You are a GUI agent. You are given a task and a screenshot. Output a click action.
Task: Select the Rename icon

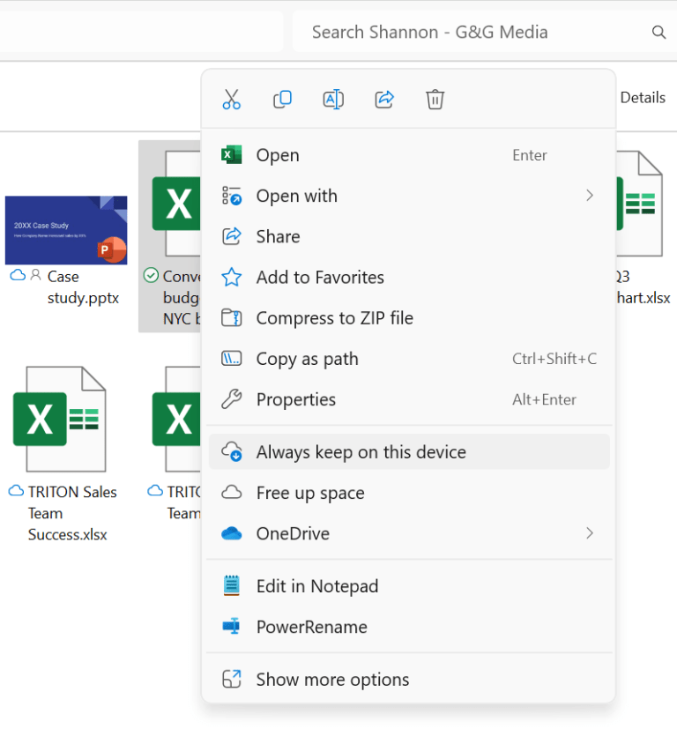click(x=333, y=99)
